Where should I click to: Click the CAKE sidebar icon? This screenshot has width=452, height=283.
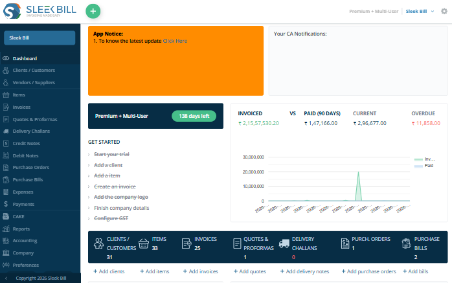[6, 216]
